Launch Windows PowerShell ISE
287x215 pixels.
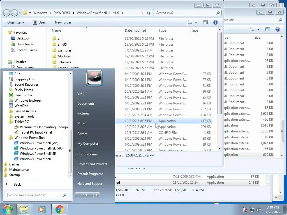pos(38,154)
